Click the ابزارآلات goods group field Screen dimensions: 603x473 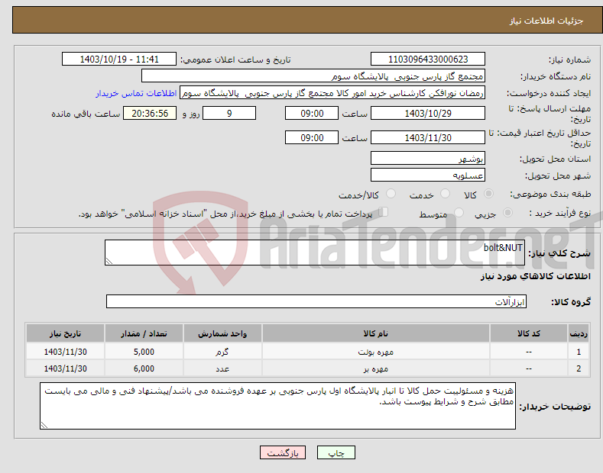[x=316, y=302]
